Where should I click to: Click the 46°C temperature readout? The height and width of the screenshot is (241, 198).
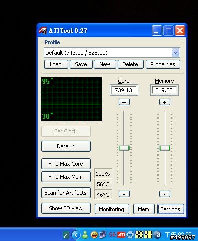(103, 194)
